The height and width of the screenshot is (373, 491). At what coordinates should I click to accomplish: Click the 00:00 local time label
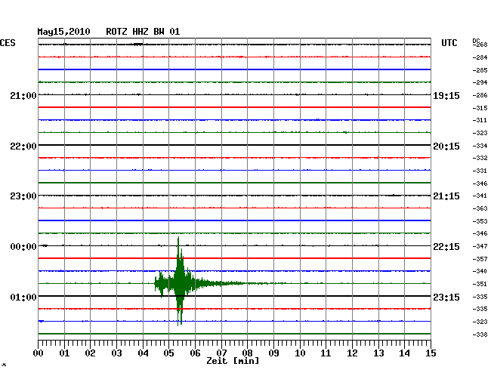pyautogui.click(x=23, y=247)
